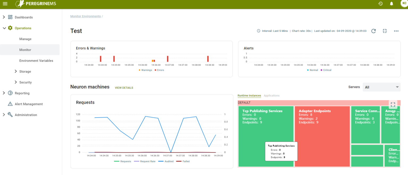Toggle the Warnings series in Errors chart
The height and width of the screenshot is (175, 408).
pos(145,70)
